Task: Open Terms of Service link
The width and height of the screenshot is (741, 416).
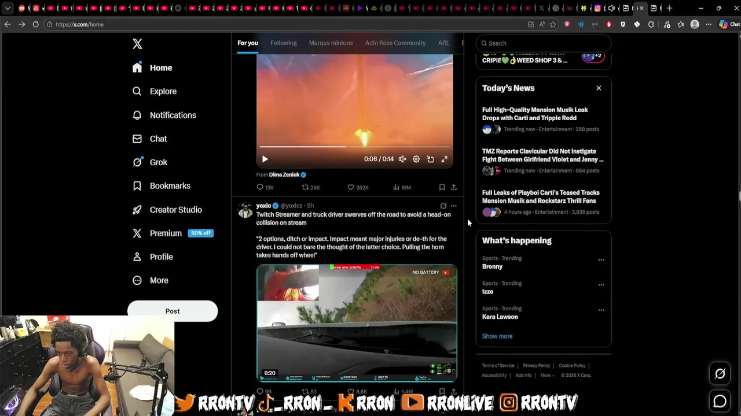Action: (x=498, y=366)
